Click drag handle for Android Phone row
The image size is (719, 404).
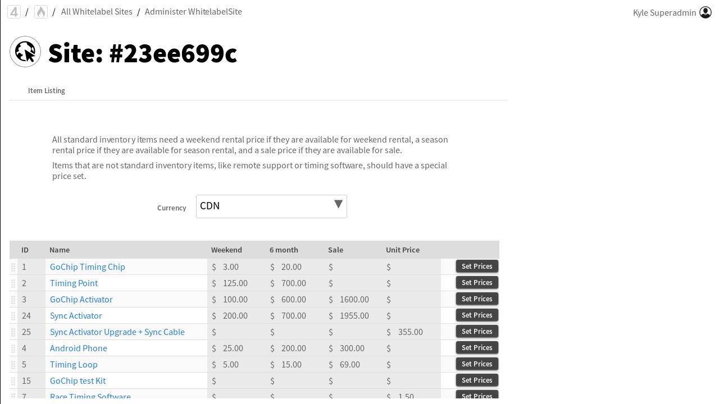click(13, 349)
